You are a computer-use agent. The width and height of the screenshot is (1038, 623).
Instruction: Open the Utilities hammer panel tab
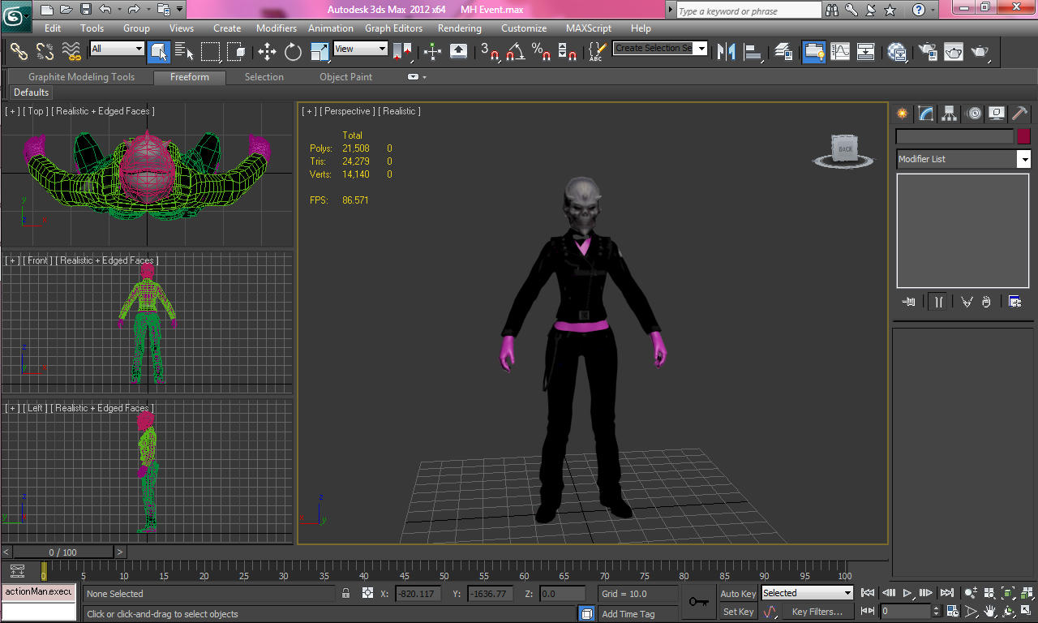(1020, 114)
